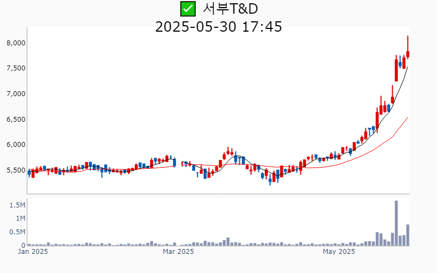
Task: Click the 6,500 price axis label
Action: [16, 119]
